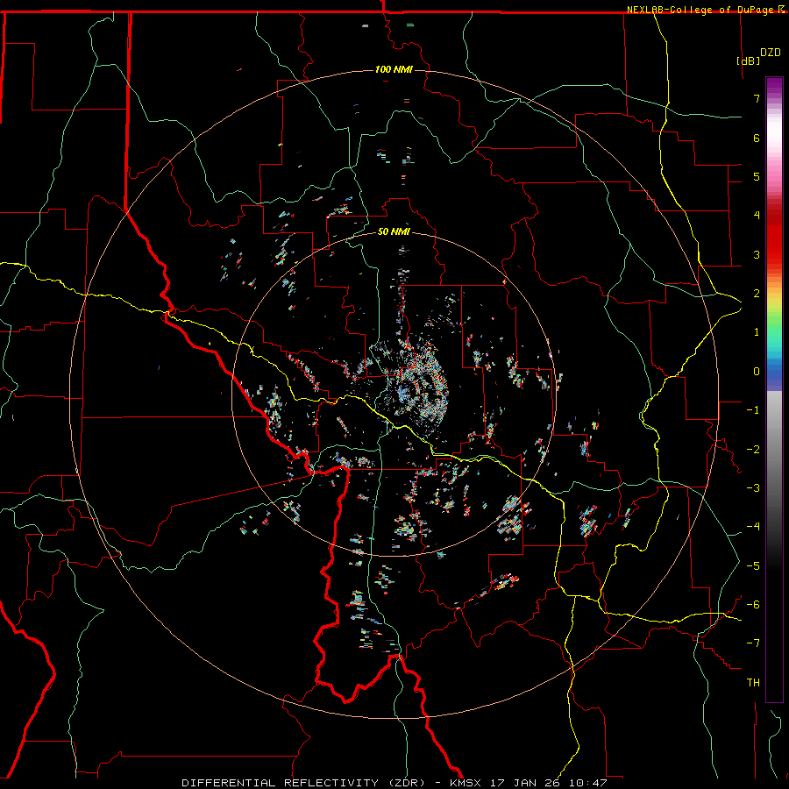Click the DIFFERENTIAL REFLECTIVITY (ZDR) caption
This screenshot has height=789, width=789.
point(304,783)
